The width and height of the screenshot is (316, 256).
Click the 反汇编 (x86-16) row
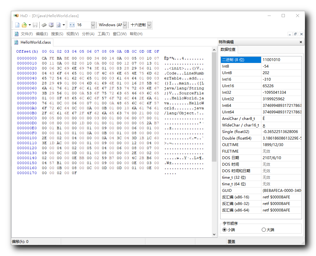[x=261, y=197]
